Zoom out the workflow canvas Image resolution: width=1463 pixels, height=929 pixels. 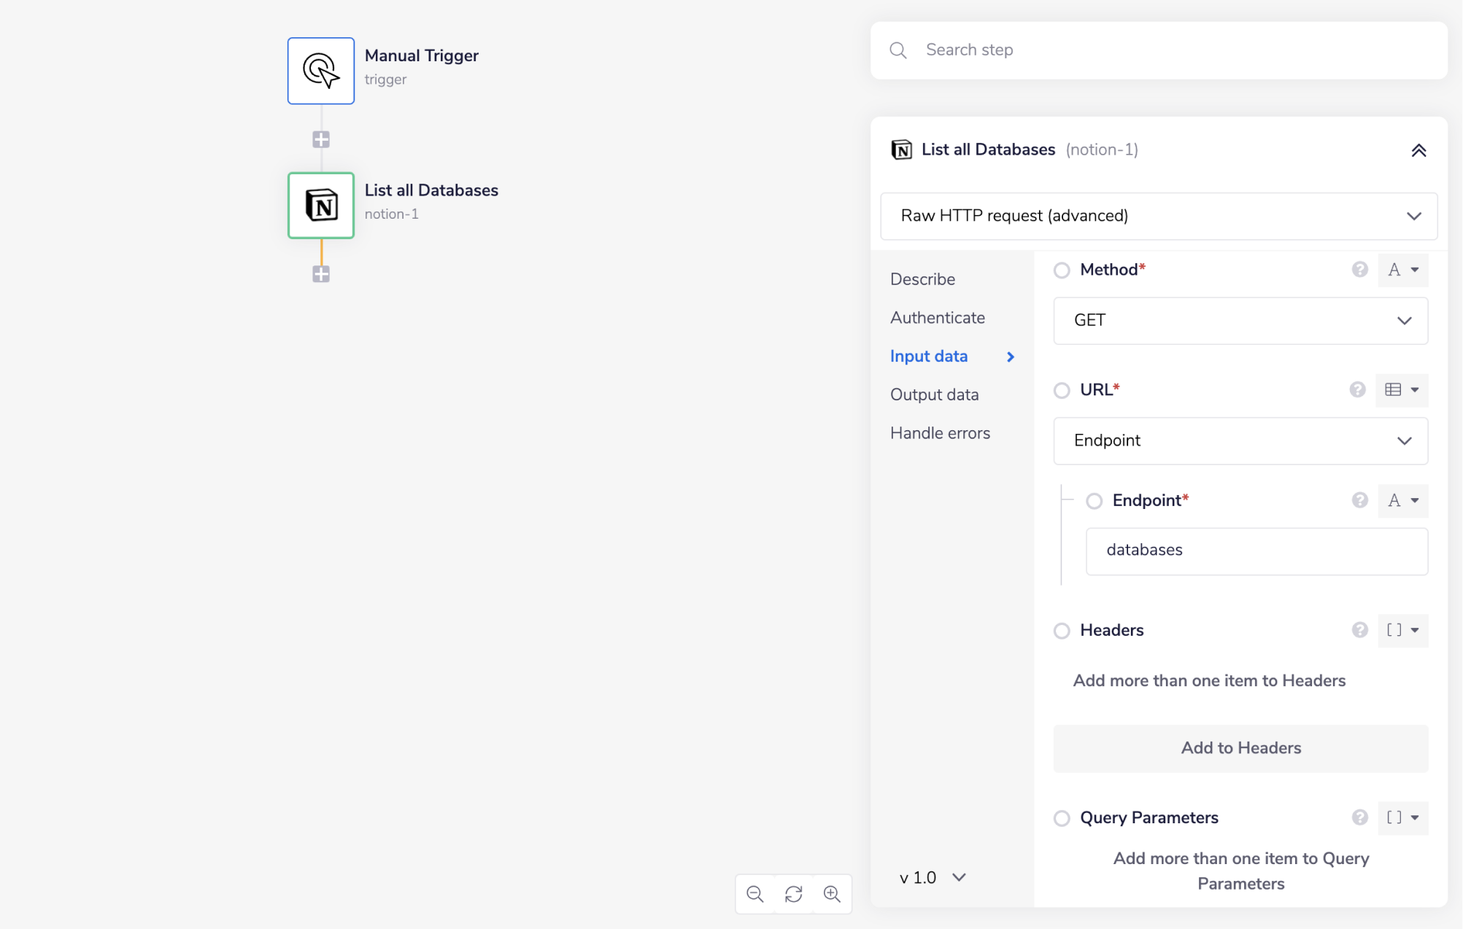click(x=754, y=894)
